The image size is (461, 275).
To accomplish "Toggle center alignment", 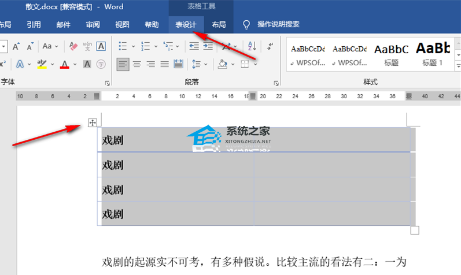I will (137, 64).
